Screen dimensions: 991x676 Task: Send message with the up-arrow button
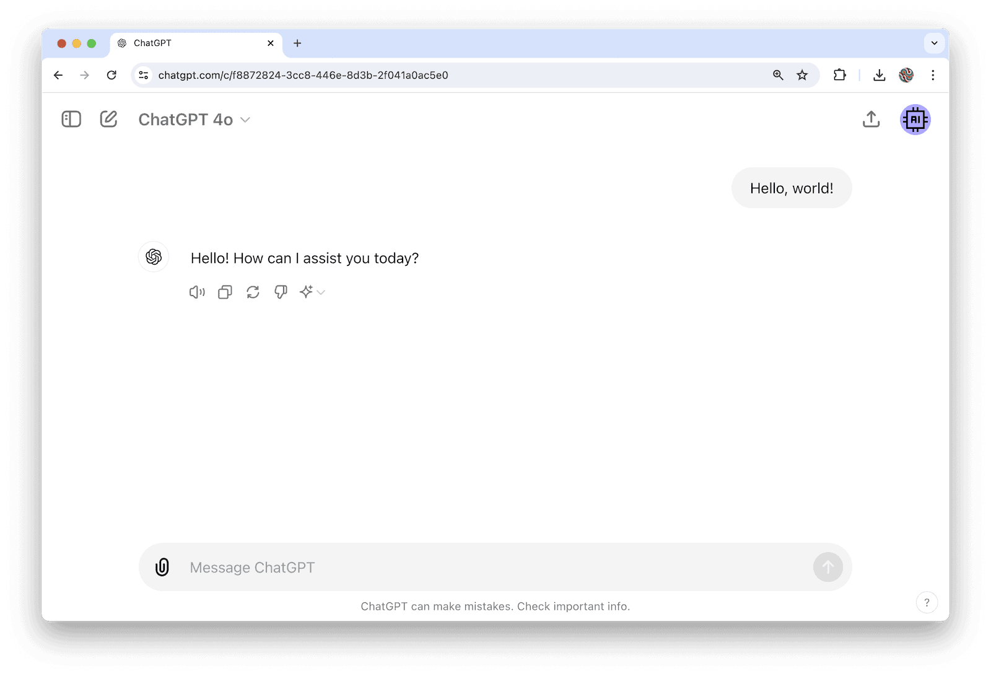tap(828, 567)
